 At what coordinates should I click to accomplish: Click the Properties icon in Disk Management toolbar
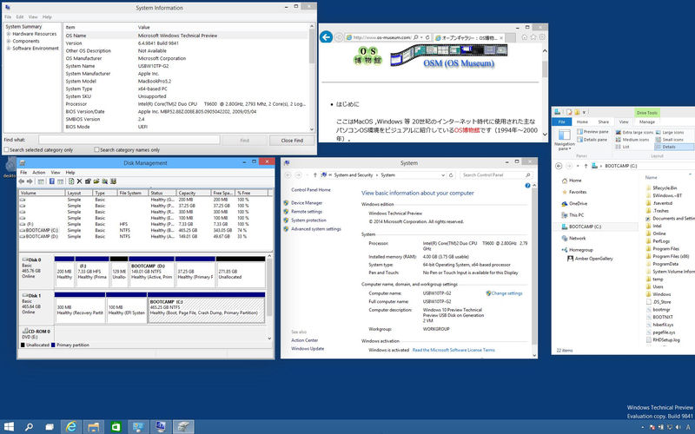(x=88, y=181)
